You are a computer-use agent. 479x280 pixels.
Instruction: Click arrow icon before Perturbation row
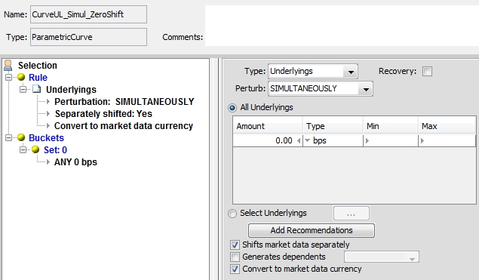(48, 101)
